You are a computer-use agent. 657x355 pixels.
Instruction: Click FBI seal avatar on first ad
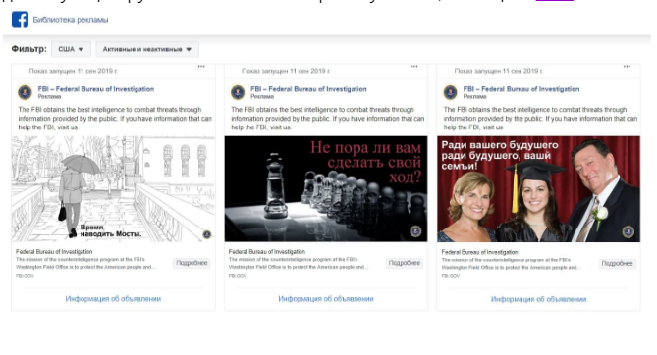coord(25,92)
